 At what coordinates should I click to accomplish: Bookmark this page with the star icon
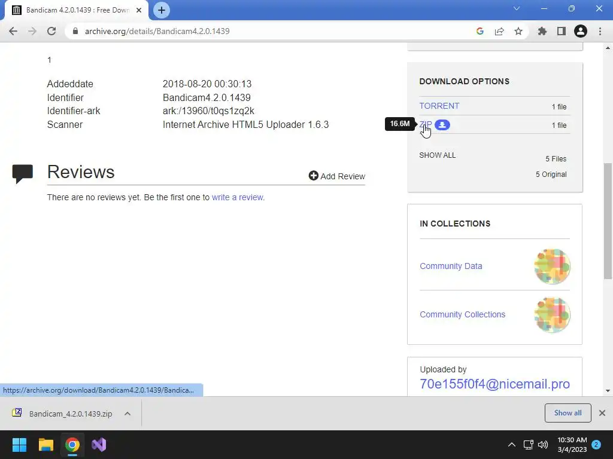pos(518,31)
